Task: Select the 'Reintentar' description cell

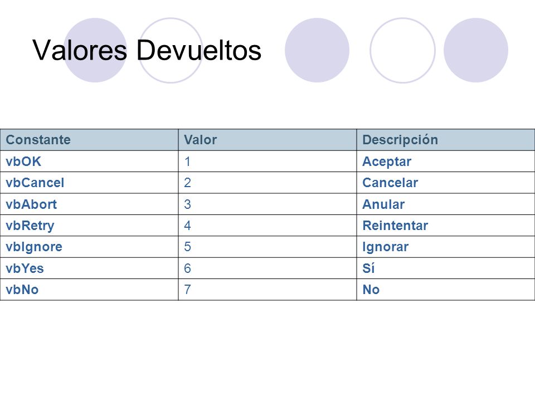Action: point(446,226)
